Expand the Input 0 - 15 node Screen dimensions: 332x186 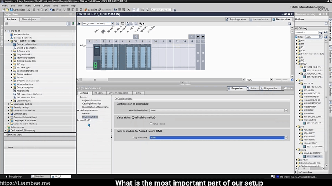click(x=78, y=120)
